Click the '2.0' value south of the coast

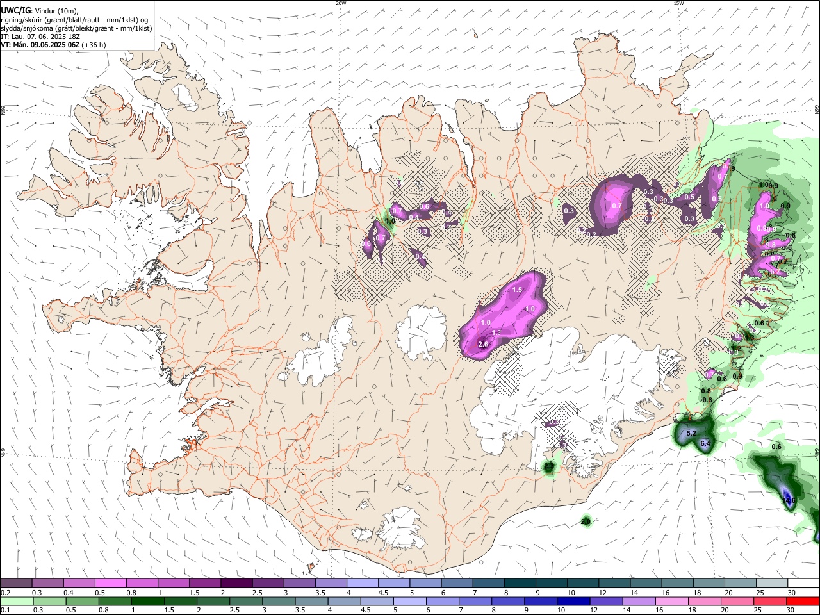pyautogui.click(x=586, y=522)
